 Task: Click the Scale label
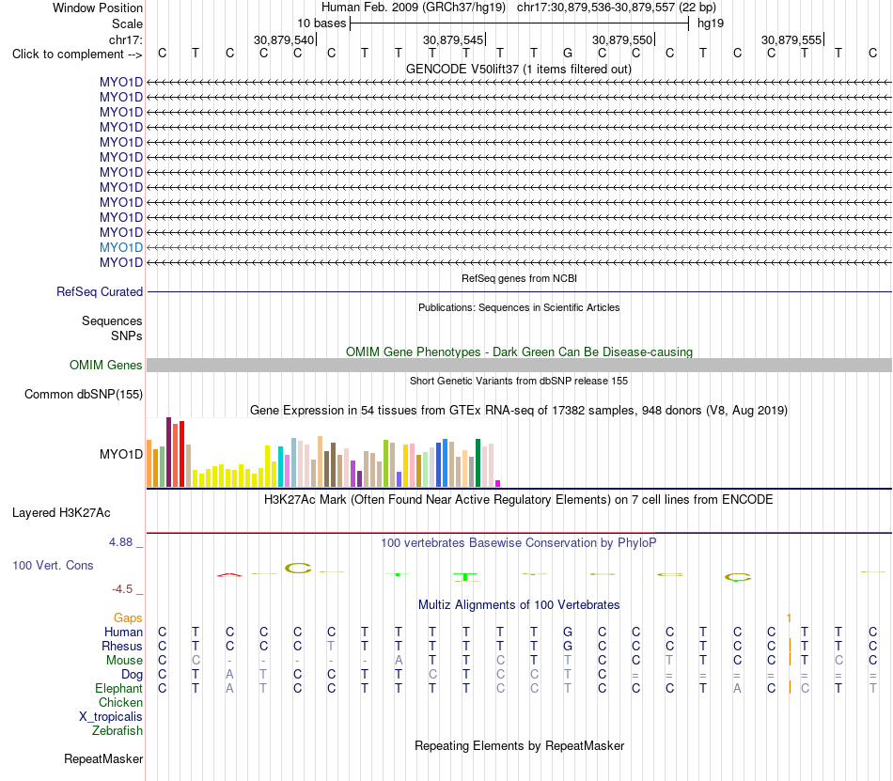point(127,23)
